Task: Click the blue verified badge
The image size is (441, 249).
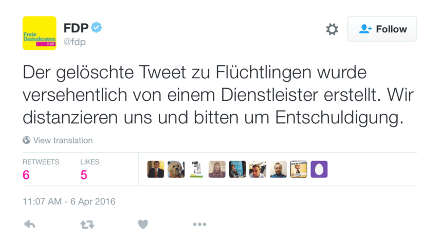Action: point(97,27)
